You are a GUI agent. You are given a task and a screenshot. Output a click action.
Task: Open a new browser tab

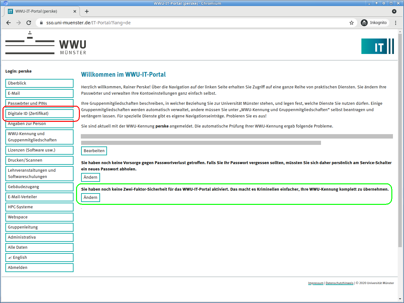pos(87,11)
